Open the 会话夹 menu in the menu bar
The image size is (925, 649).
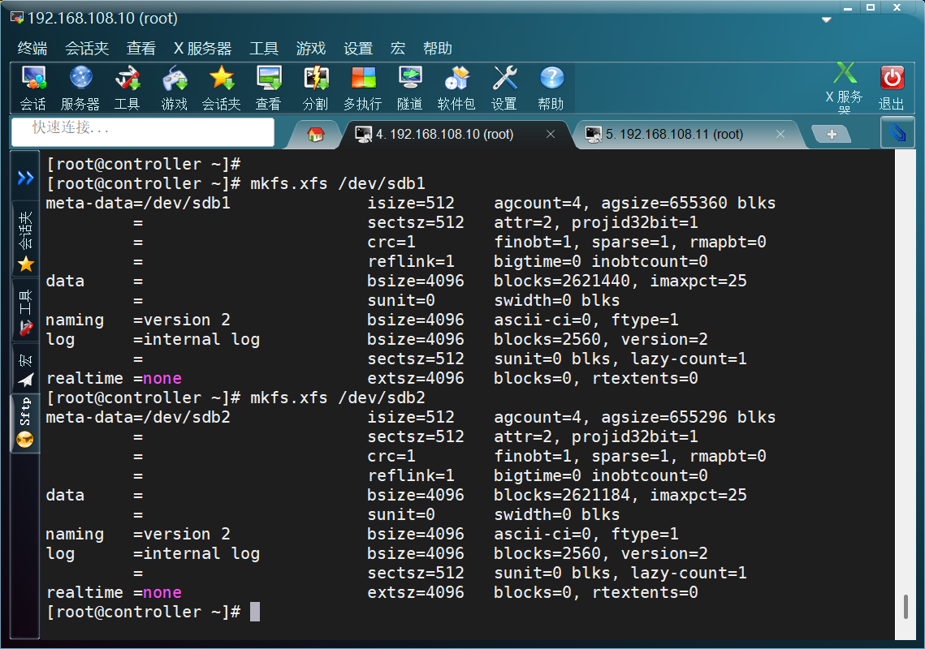(x=87, y=49)
